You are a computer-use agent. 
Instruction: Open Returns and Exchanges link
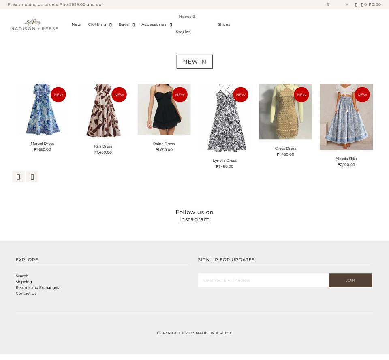point(37,287)
